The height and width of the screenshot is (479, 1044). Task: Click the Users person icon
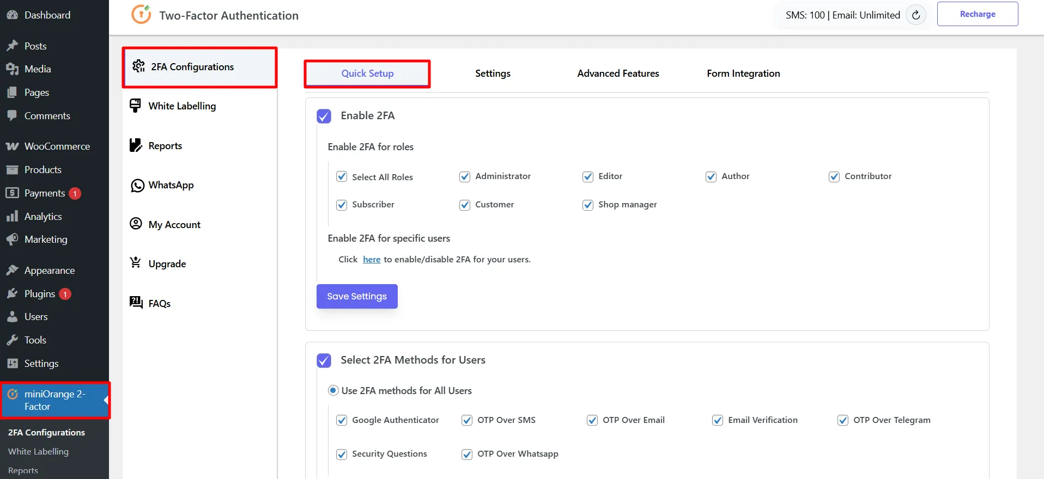[12, 317]
